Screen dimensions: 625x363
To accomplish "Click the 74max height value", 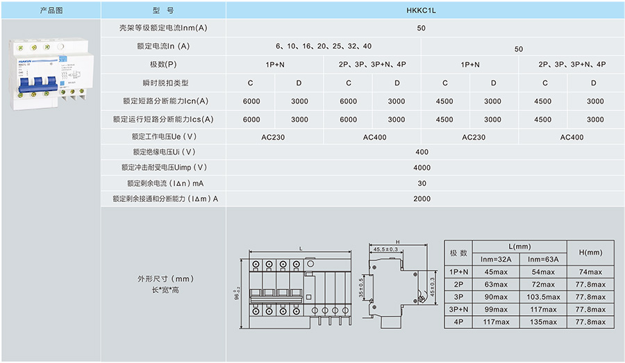I will [x=590, y=272].
